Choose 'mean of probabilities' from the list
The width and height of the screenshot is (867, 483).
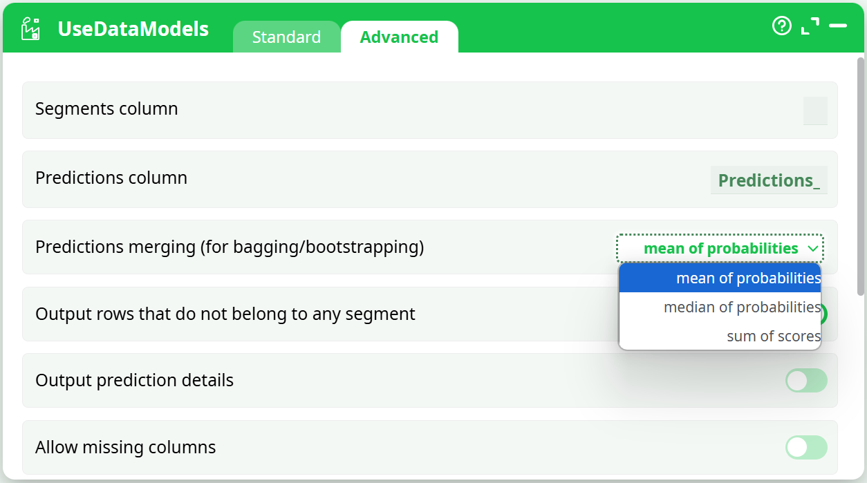click(x=720, y=278)
